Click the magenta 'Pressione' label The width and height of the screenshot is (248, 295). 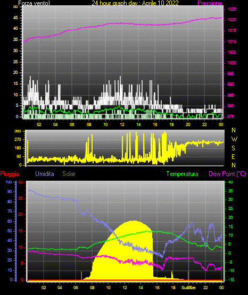point(210,3)
